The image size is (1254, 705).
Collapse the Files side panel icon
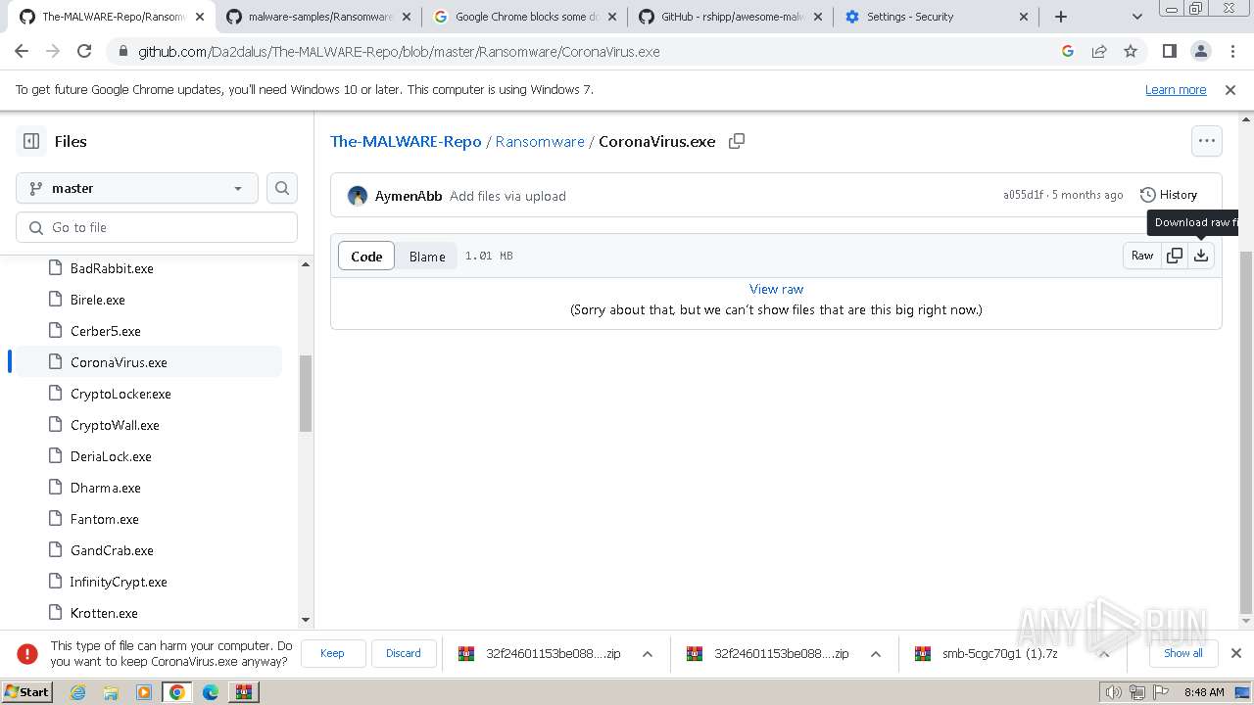(x=31, y=141)
